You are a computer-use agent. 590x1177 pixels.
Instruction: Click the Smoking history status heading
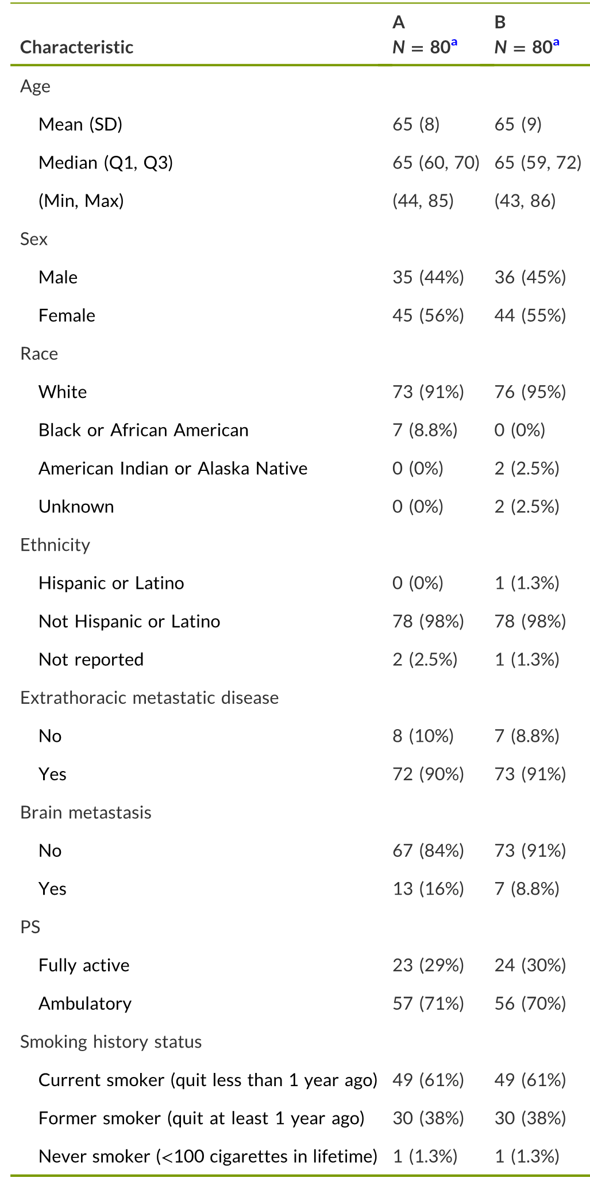(111, 1042)
